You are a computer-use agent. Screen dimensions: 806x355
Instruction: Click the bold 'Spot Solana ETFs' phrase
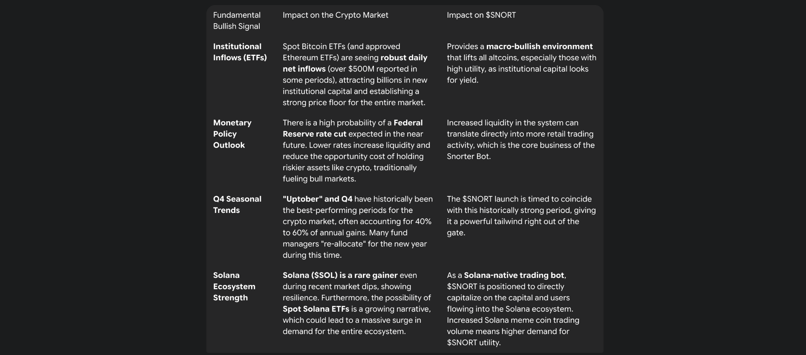pyautogui.click(x=316, y=309)
